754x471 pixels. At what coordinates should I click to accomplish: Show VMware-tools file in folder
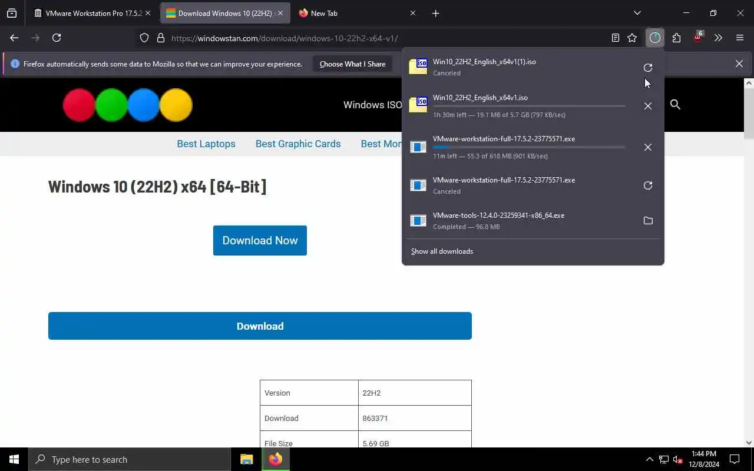tap(648, 221)
